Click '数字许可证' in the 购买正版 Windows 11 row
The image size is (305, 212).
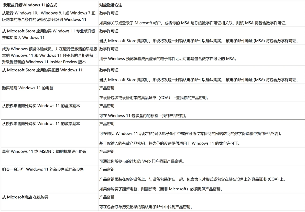pyautogui.click(x=109, y=70)
